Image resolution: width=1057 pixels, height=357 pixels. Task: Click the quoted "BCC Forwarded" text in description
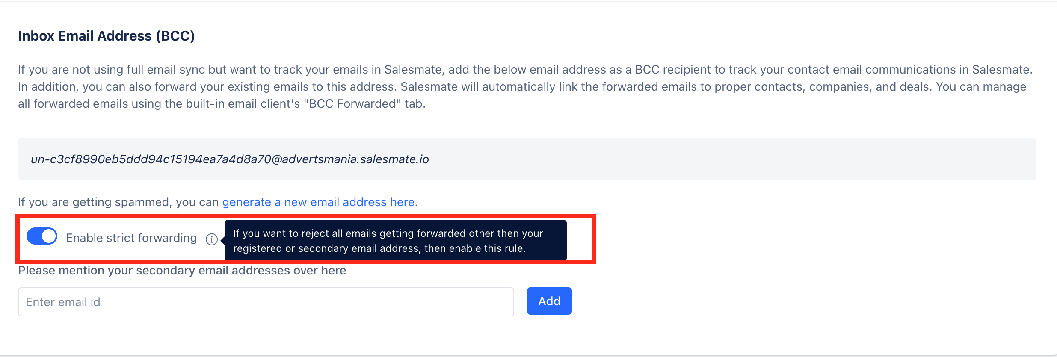tap(352, 104)
